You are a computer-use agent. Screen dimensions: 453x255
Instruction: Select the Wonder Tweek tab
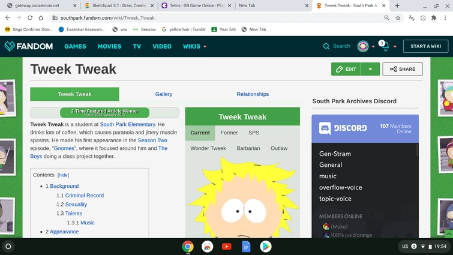[x=208, y=148]
